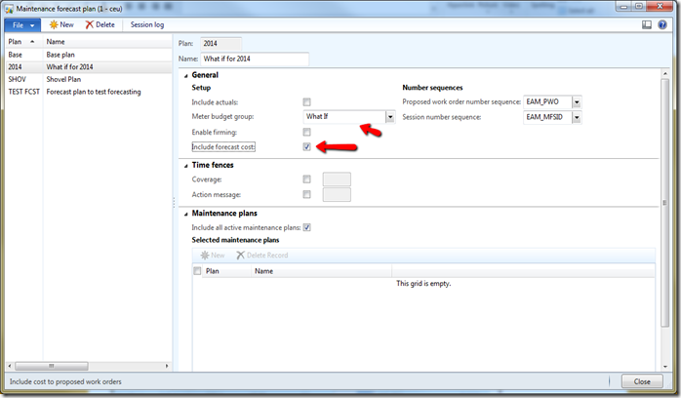Open the File menu

(22, 25)
